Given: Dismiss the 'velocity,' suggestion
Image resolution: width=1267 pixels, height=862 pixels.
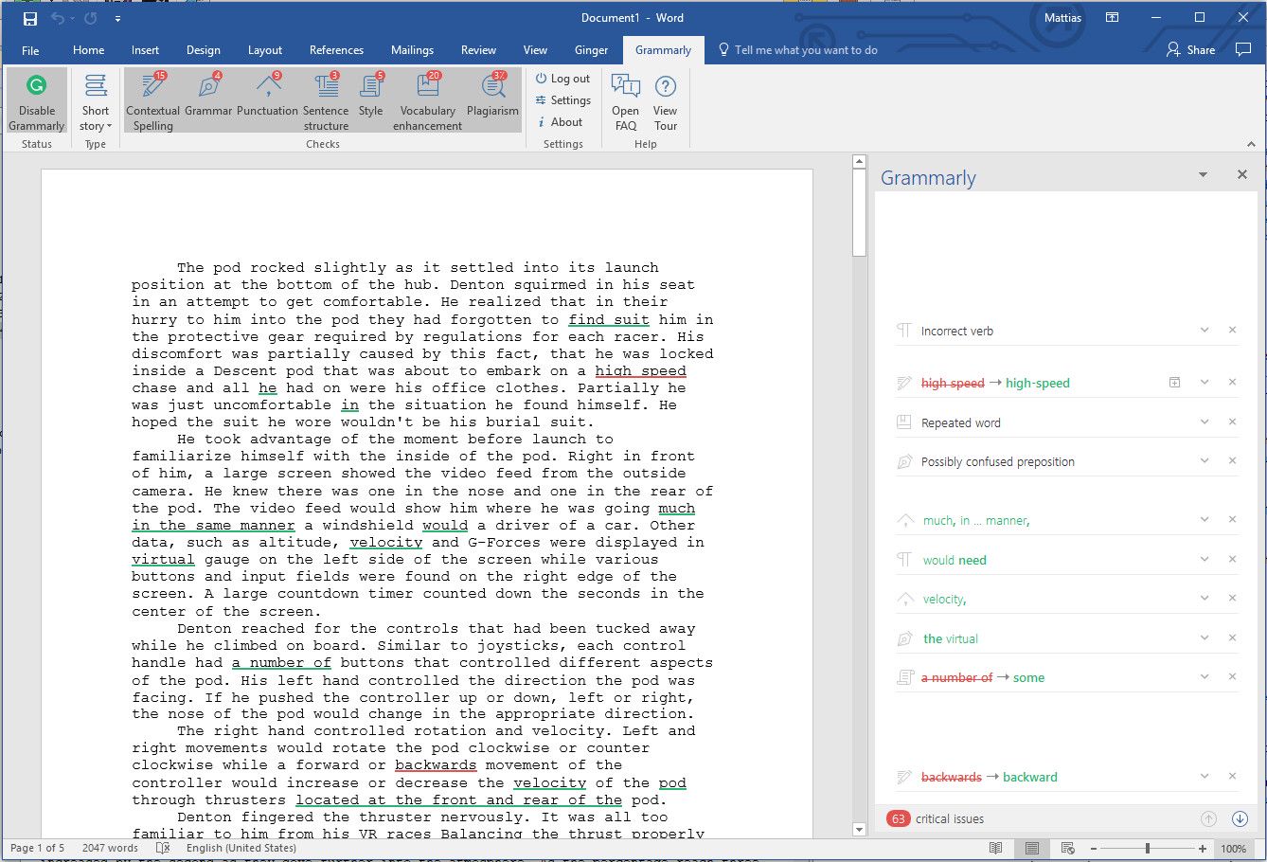Looking at the screenshot, I should 1232,598.
